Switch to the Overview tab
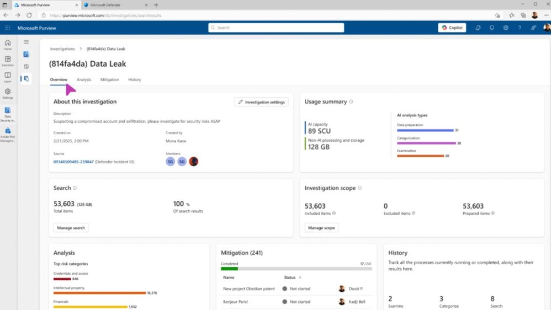Screen dimensions: 551x310 59,79
